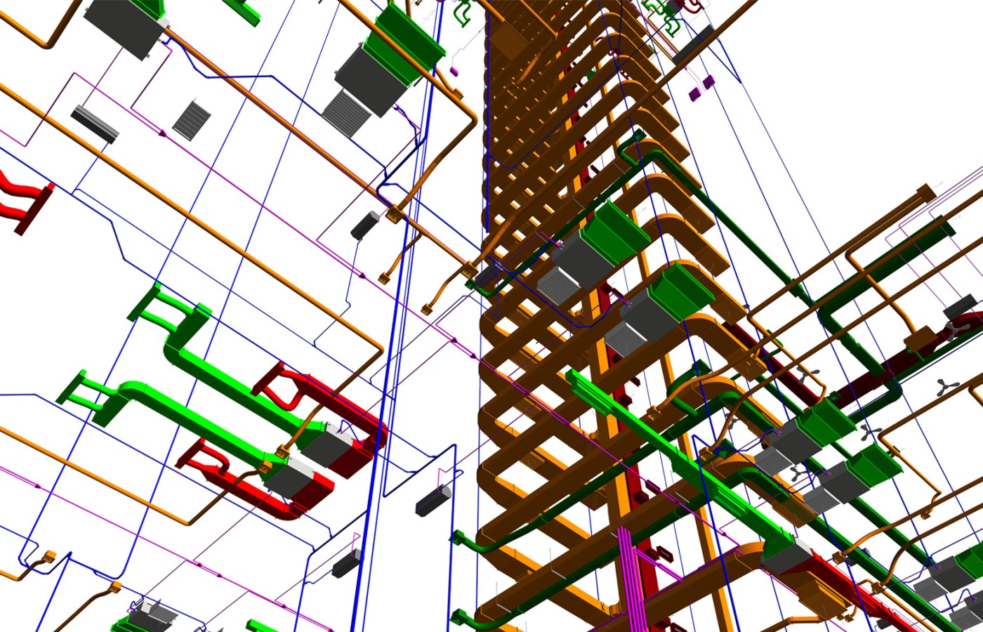Select the red forked duct at the left edge
The image size is (983, 632).
21,204
